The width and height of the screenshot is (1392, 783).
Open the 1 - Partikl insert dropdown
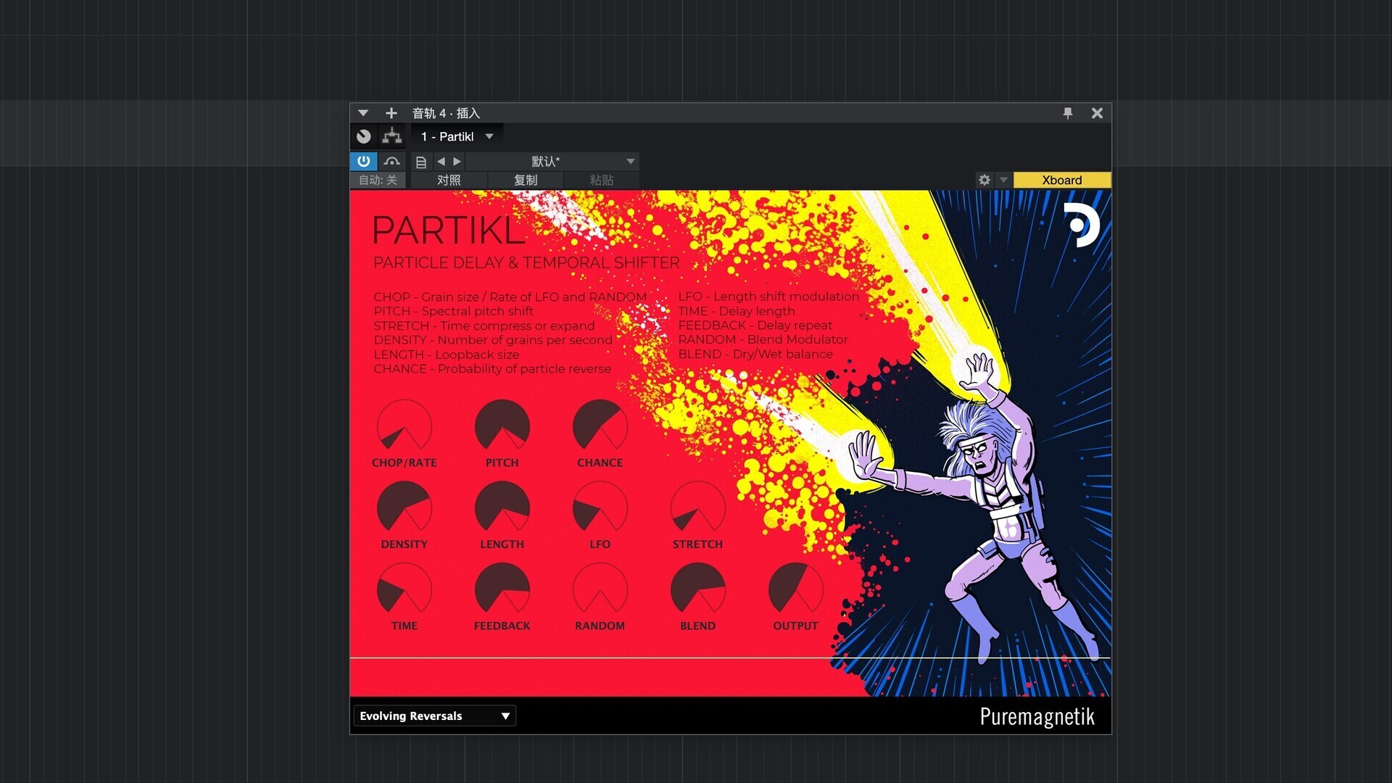457,136
